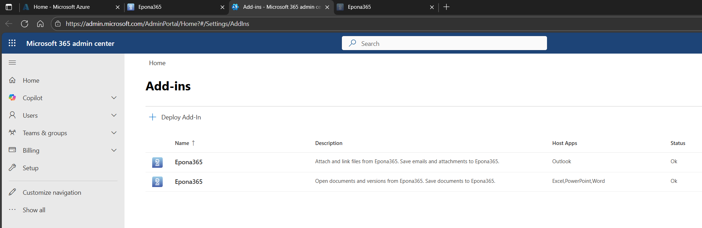702x228 pixels.
Task: Click the site information lock icon
Action: click(x=58, y=24)
